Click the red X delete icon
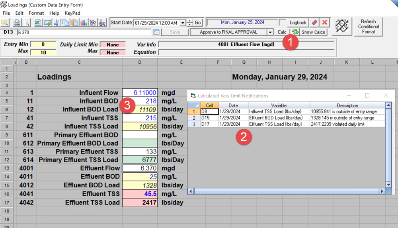This screenshot has height=228, width=398. pyautogui.click(x=325, y=23)
